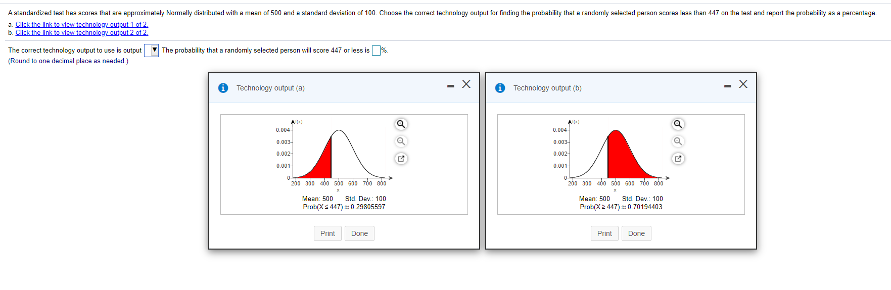891x290 pixels.
Task: Zoom in on Technology output (a) graph
Action: coord(401,124)
